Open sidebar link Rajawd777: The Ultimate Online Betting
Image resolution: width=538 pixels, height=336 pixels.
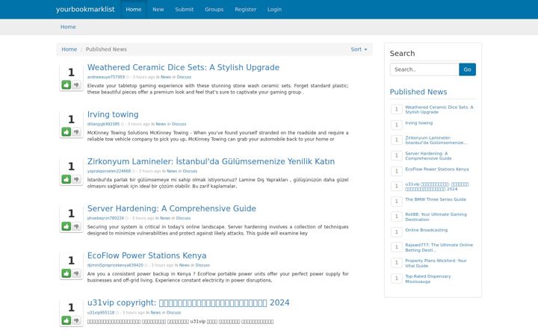tap(439, 248)
